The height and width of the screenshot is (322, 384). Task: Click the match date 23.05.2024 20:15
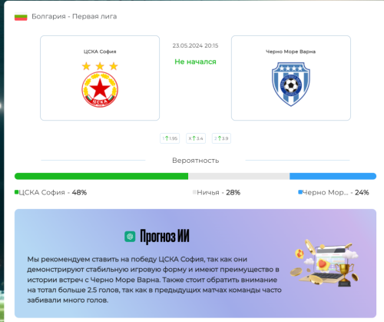[195, 45]
